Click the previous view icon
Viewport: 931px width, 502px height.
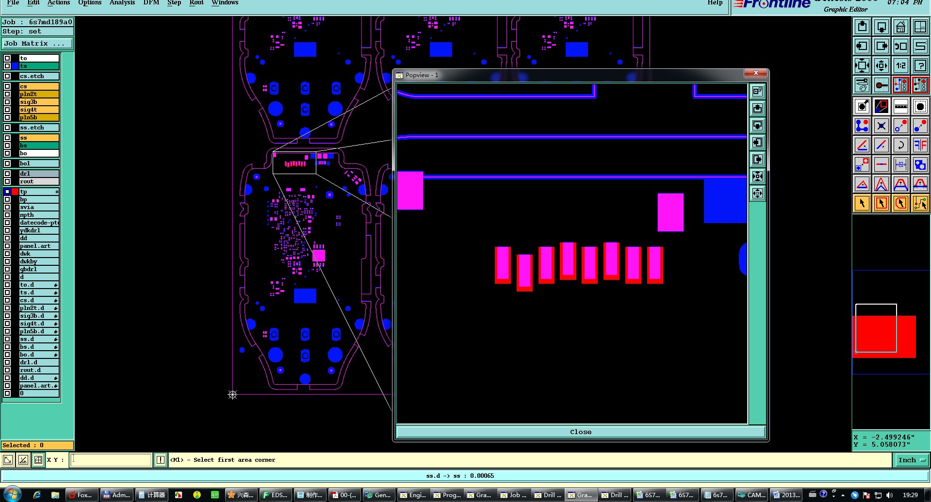click(x=900, y=46)
